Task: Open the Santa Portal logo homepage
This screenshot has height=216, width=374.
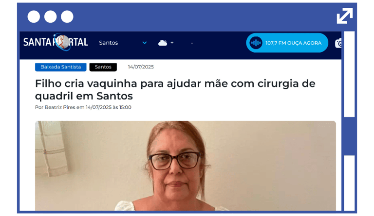Action: click(x=56, y=42)
